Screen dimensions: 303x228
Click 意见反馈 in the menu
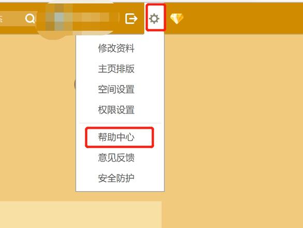point(116,158)
